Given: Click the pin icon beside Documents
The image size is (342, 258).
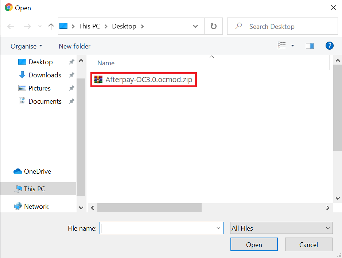Looking at the screenshot, I should click(71, 101).
